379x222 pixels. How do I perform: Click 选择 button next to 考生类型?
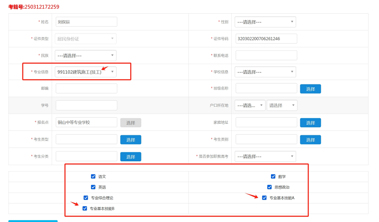coord(131,139)
